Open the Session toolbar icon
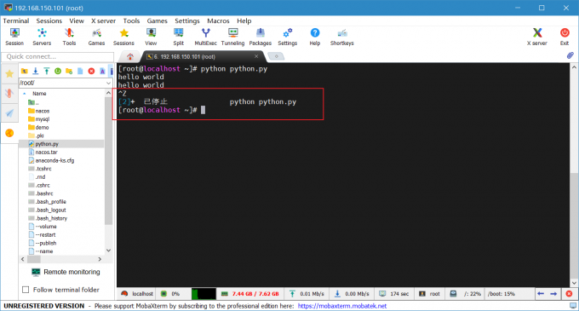Screen dimensions: 579x311 point(14,37)
